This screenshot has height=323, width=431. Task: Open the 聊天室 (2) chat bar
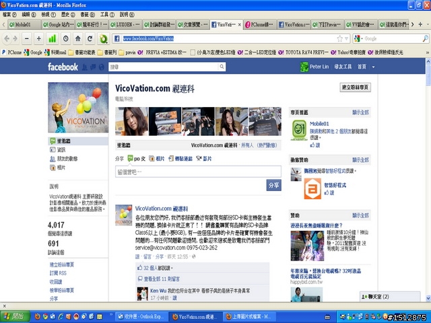point(390,297)
